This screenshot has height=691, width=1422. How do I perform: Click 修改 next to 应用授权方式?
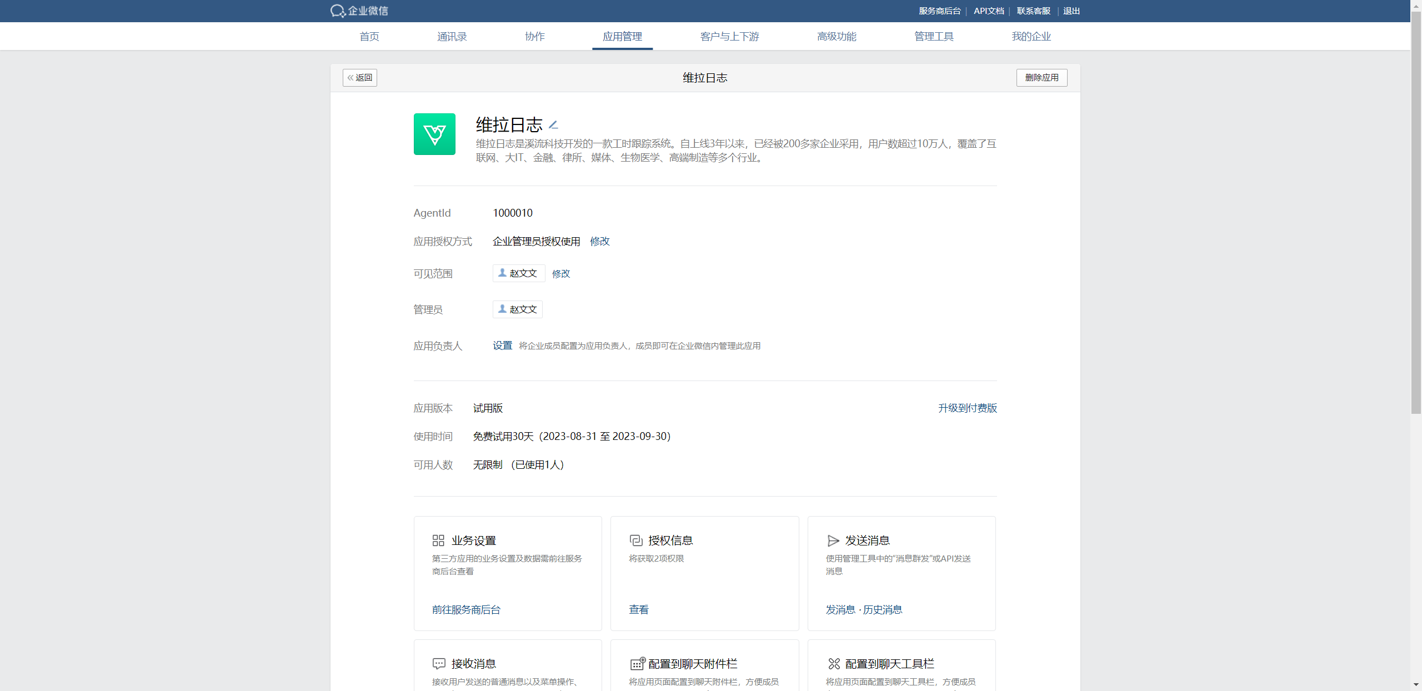click(x=600, y=241)
